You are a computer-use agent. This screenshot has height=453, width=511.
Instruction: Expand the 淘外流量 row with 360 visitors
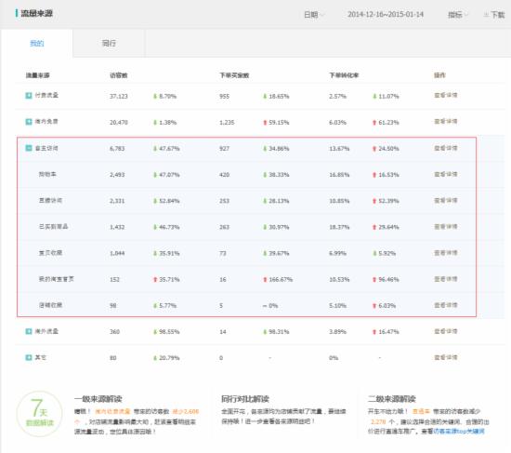point(29,331)
